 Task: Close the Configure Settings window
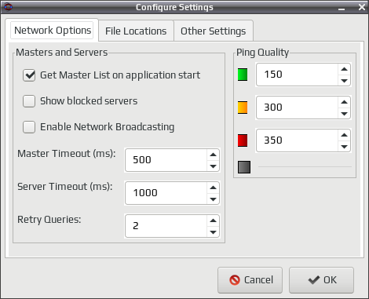(x=362, y=7)
